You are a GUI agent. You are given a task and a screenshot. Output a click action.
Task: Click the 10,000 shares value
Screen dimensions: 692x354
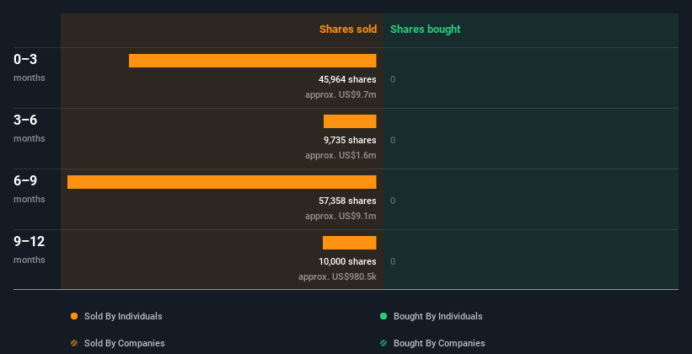347,261
